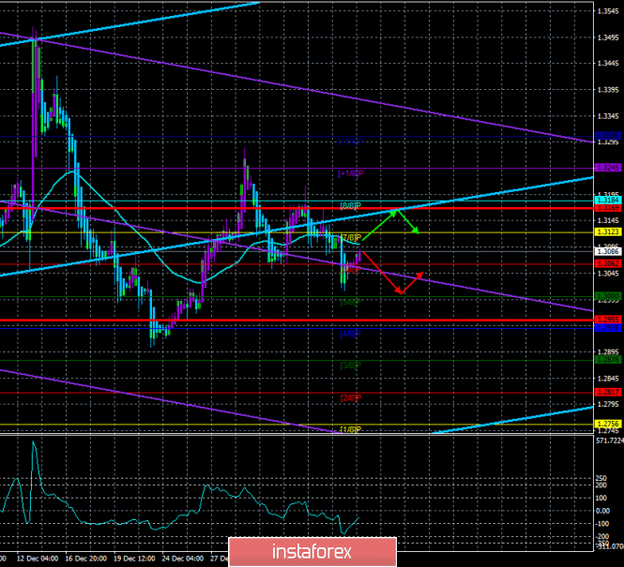The width and height of the screenshot is (624, 567).
Task: Click the 571.7224 indicator scale value
Action: pos(609,440)
